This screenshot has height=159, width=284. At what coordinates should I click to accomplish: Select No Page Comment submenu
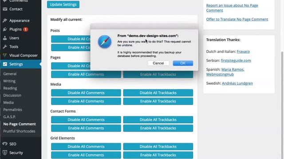[20, 124]
